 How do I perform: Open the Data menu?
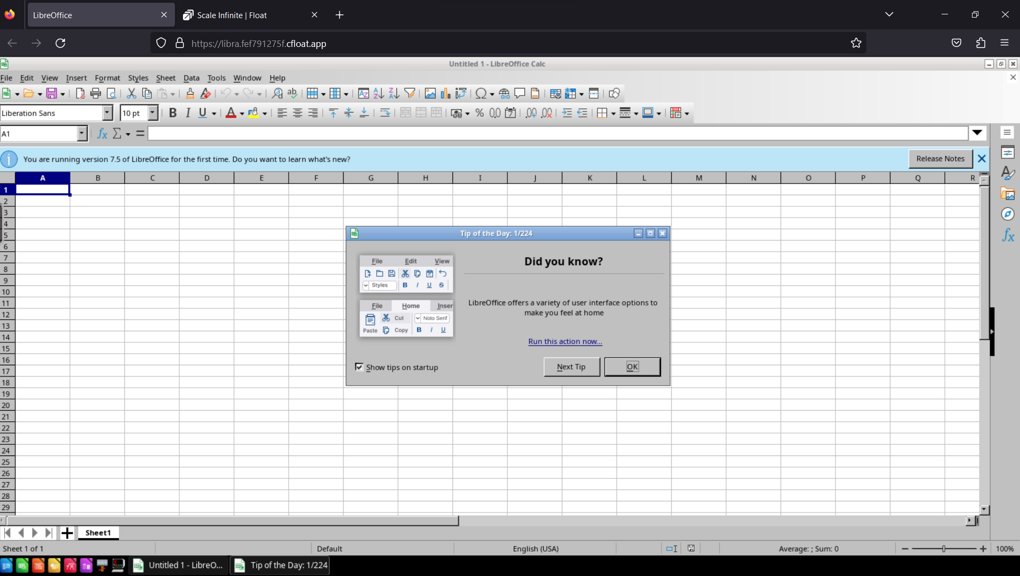[192, 78]
